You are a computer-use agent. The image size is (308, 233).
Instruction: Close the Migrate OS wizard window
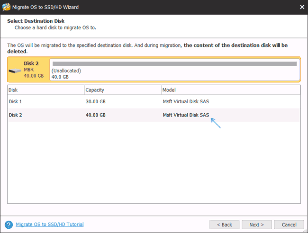302,7
